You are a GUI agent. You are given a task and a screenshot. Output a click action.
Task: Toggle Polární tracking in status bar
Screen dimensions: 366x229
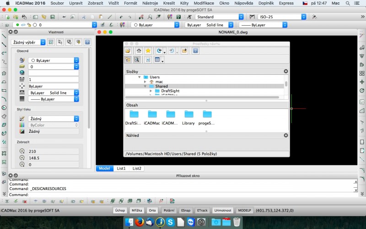169,210
